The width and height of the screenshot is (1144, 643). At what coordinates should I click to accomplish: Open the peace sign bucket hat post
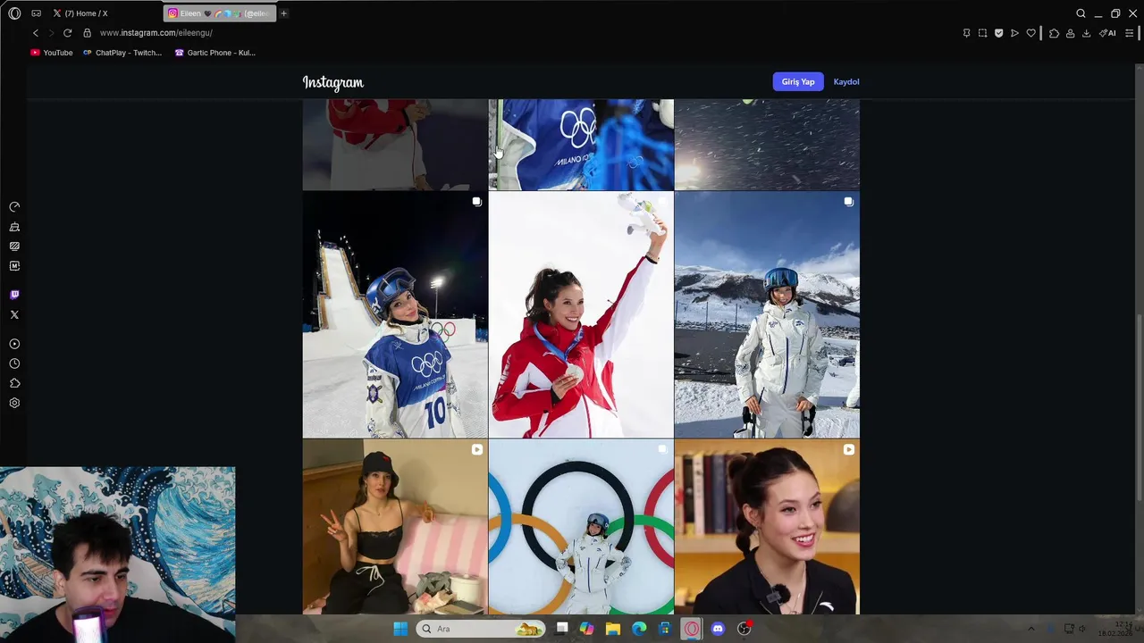click(x=395, y=526)
